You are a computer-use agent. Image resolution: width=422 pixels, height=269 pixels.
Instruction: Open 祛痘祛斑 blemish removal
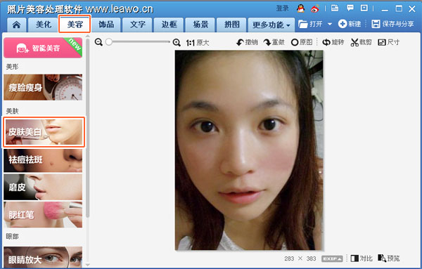click(x=43, y=160)
